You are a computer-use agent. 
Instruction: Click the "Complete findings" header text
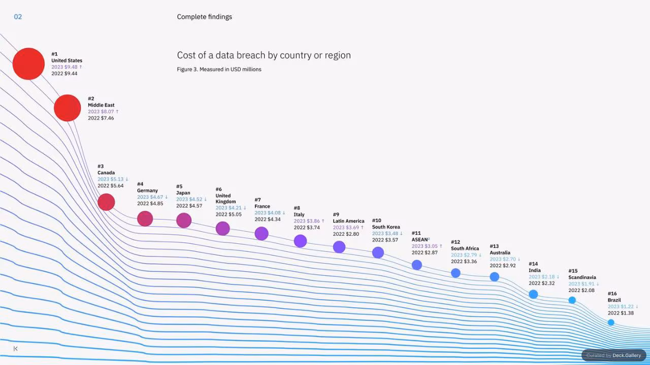click(x=205, y=17)
